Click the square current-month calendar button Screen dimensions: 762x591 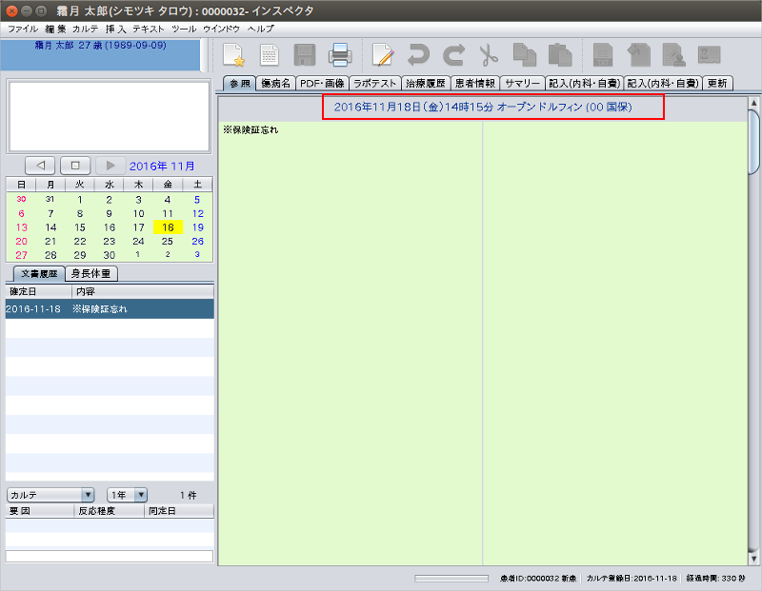pyautogui.click(x=78, y=165)
